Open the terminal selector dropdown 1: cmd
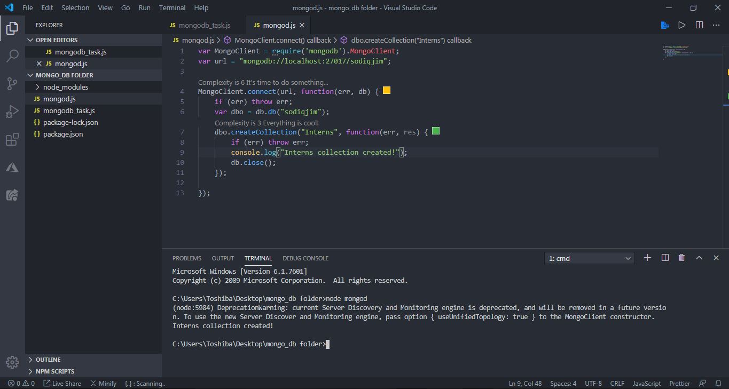This screenshot has width=729, height=389. 589,258
